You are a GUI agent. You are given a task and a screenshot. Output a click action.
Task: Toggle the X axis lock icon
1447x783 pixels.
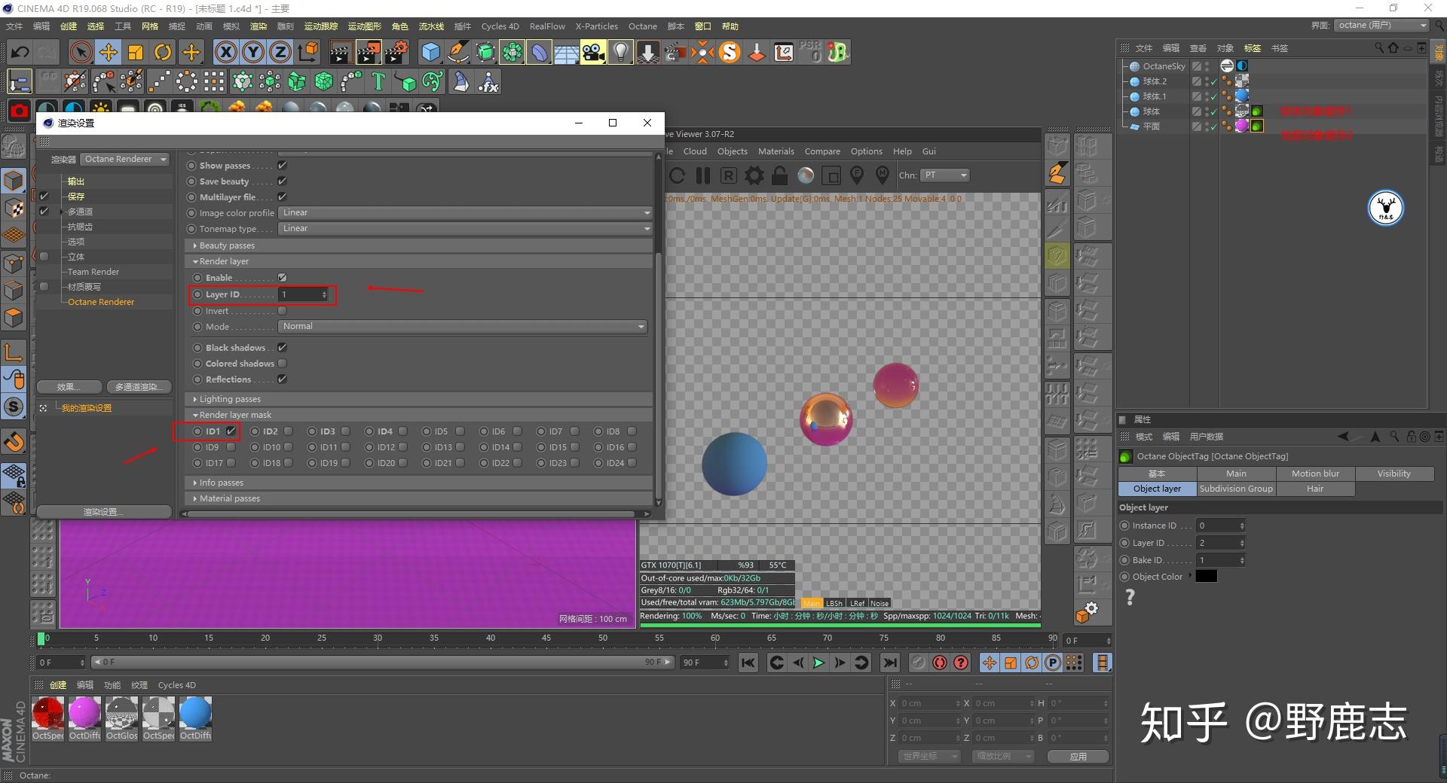click(x=225, y=52)
